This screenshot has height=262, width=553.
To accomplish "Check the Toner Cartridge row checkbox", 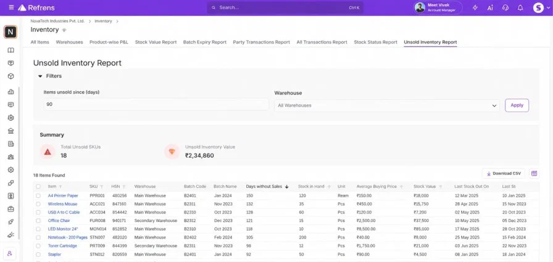I will tap(38, 246).
